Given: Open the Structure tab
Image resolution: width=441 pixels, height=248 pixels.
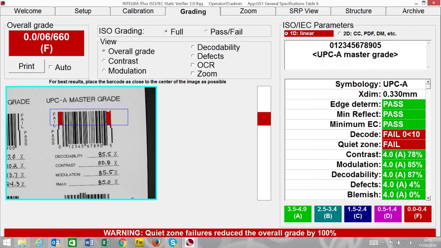Looking at the screenshot, I should coord(358,11).
